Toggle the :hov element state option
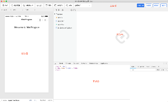This screenshot has height=102, width=168. pyautogui.click(x=158, y=70)
